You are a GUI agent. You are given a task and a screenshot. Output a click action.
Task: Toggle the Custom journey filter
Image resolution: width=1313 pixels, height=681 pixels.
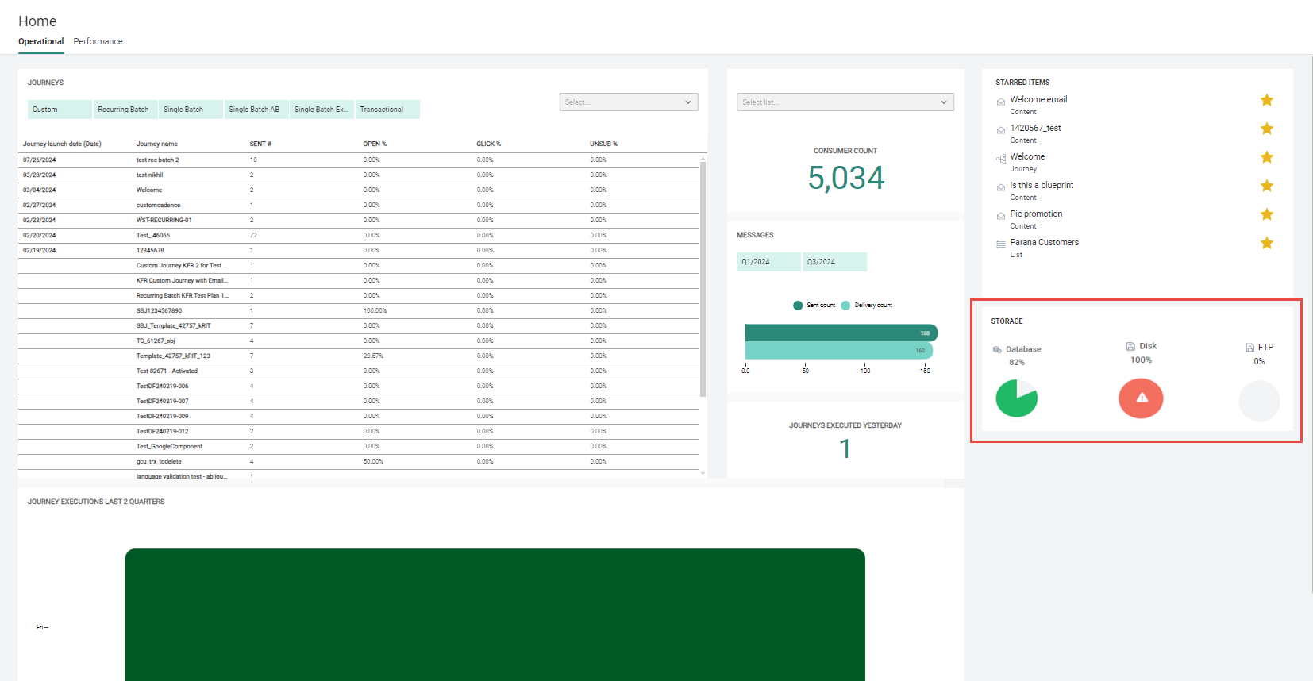pyautogui.click(x=60, y=110)
